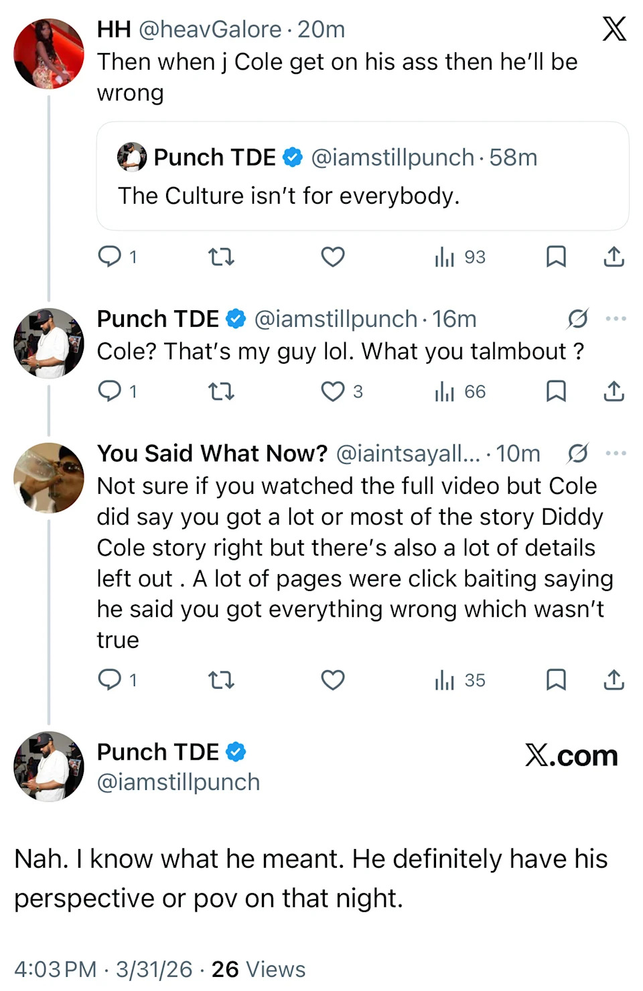Share You Said What Now's reply
The width and height of the screenshot is (643, 991).
click(x=614, y=680)
